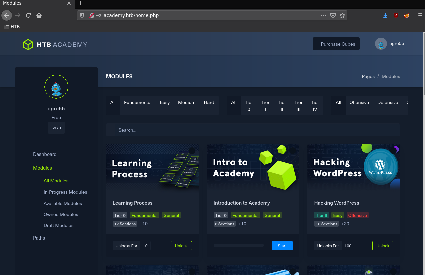Click the Introduction to Academy card title
Viewport: 425px width, 275px height.
(x=242, y=203)
